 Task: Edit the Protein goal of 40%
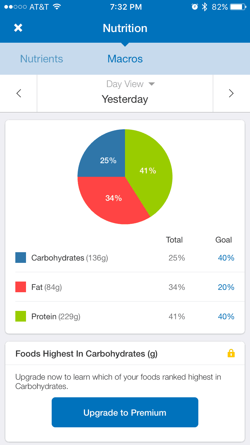(226, 317)
